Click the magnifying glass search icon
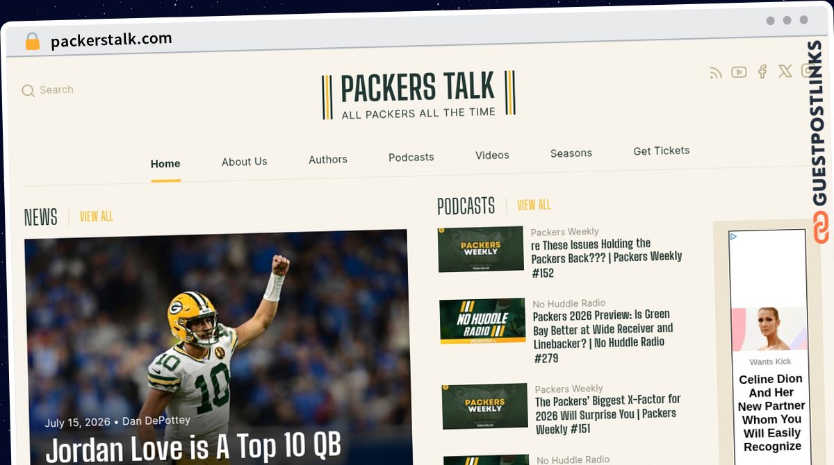This screenshot has height=465, width=834. (28, 90)
